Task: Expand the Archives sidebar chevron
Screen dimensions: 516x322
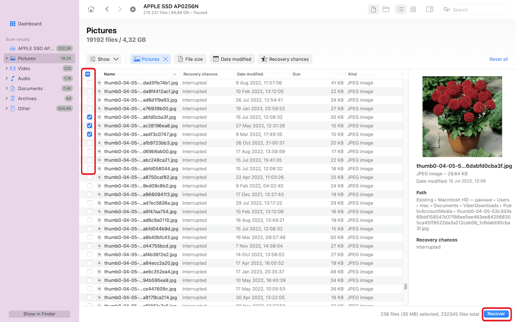Action: coord(7,99)
